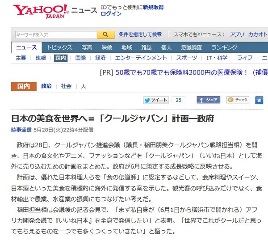
Task: Click the yellow magnifier search button
Action: 105,34
